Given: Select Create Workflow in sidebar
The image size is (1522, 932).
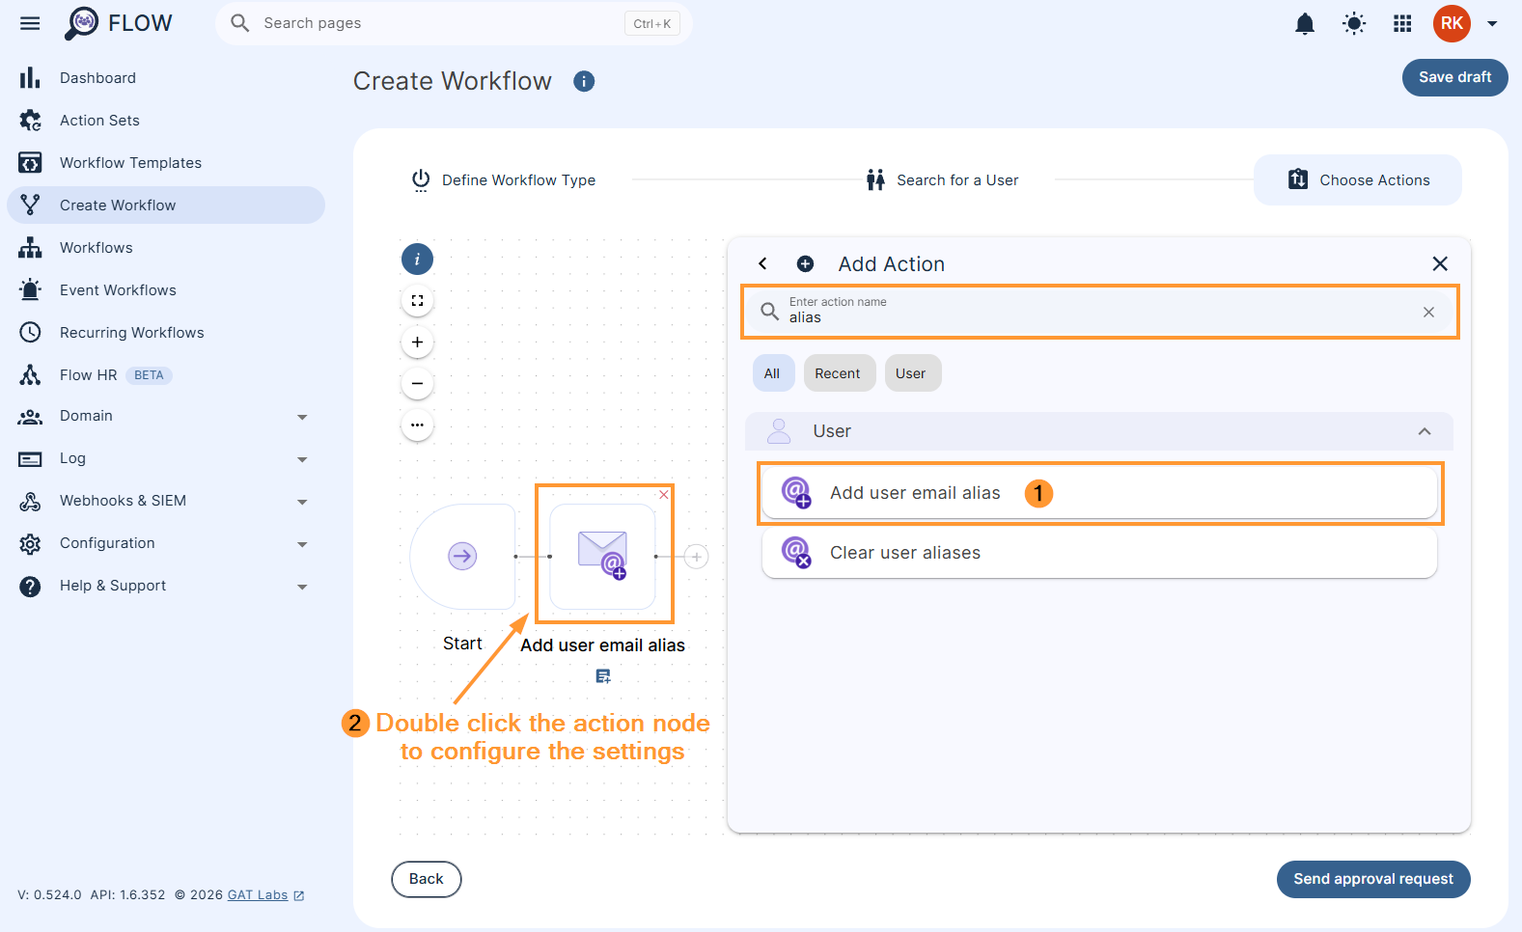Looking at the screenshot, I should [x=166, y=206].
